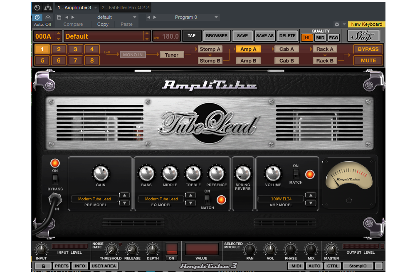The image size is (410, 272).
Task: Open the Modern Tube Lead EQ MODEL selector
Action: (161, 199)
